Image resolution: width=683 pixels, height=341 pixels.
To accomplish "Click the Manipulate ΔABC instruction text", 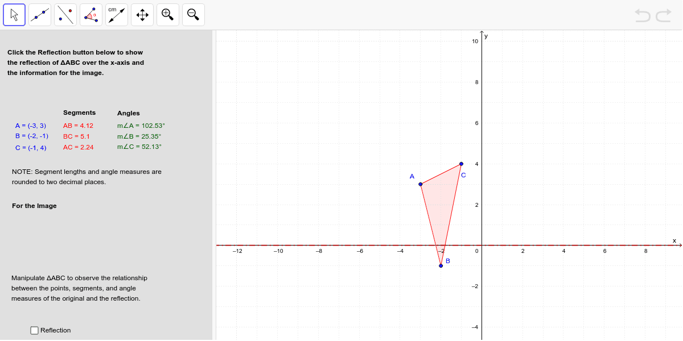I will [79, 288].
